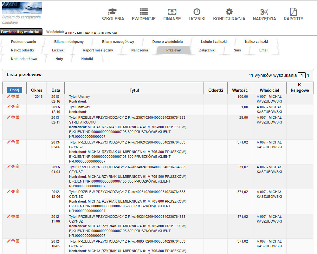The height and width of the screenshot is (254, 317).
Task: Edit the CZYNSZ transfer dated 2013-01-04
Action: [9, 166]
